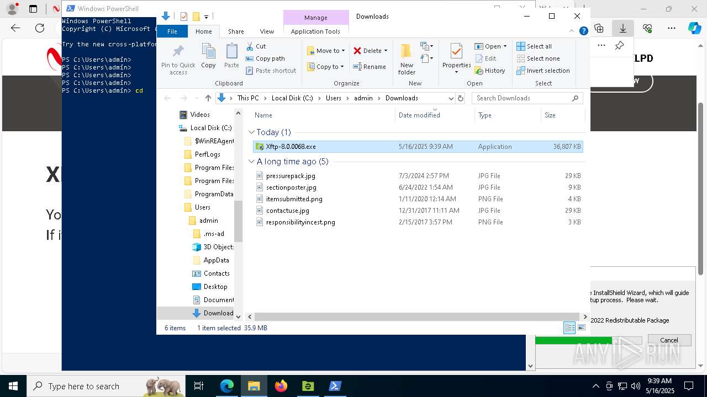Switch to the Home ribbon tab
Image resolution: width=707 pixels, height=397 pixels.
click(203, 31)
